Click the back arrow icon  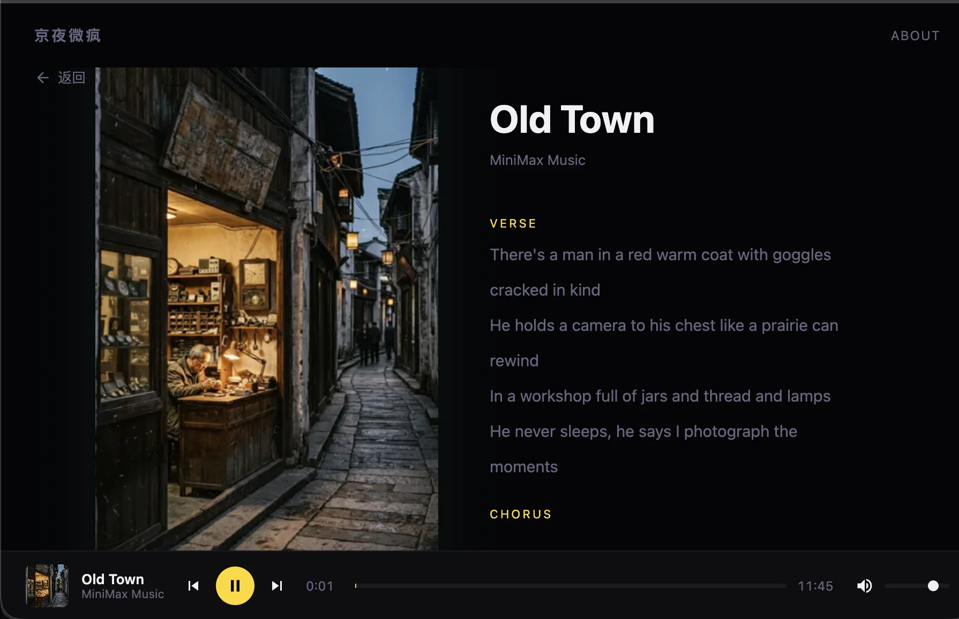coord(43,78)
